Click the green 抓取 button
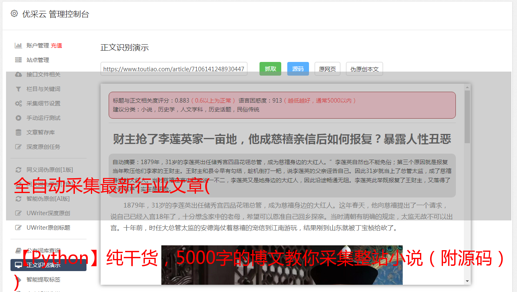Screen dimensions: 517x292 (x=270, y=69)
